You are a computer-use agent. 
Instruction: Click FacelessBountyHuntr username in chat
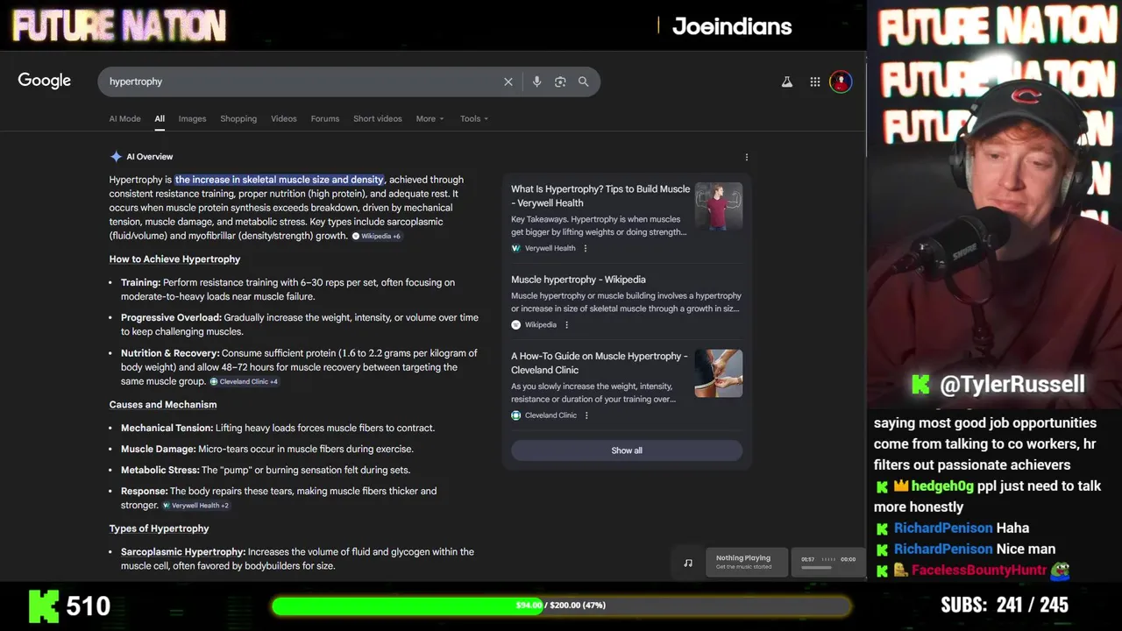point(979,570)
